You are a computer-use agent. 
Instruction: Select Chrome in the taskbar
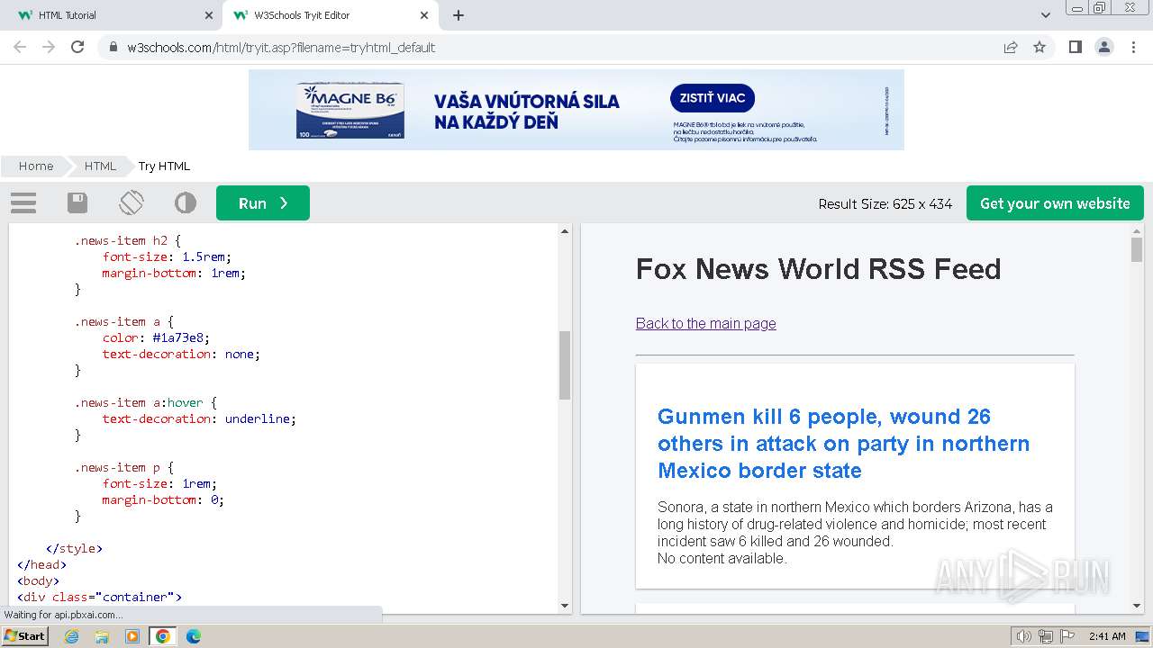[162, 636]
